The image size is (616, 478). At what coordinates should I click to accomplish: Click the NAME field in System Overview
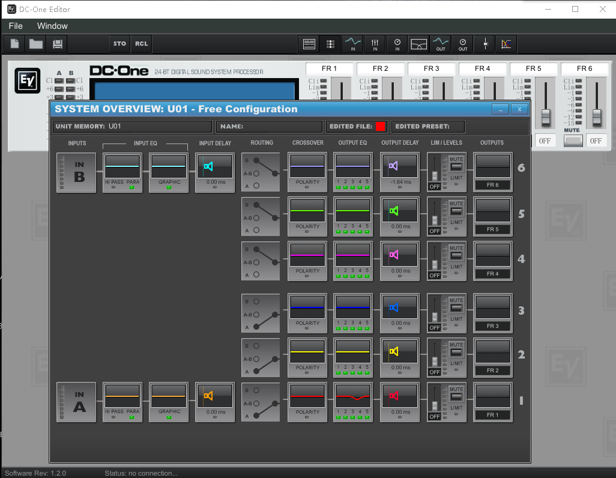(x=269, y=127)
